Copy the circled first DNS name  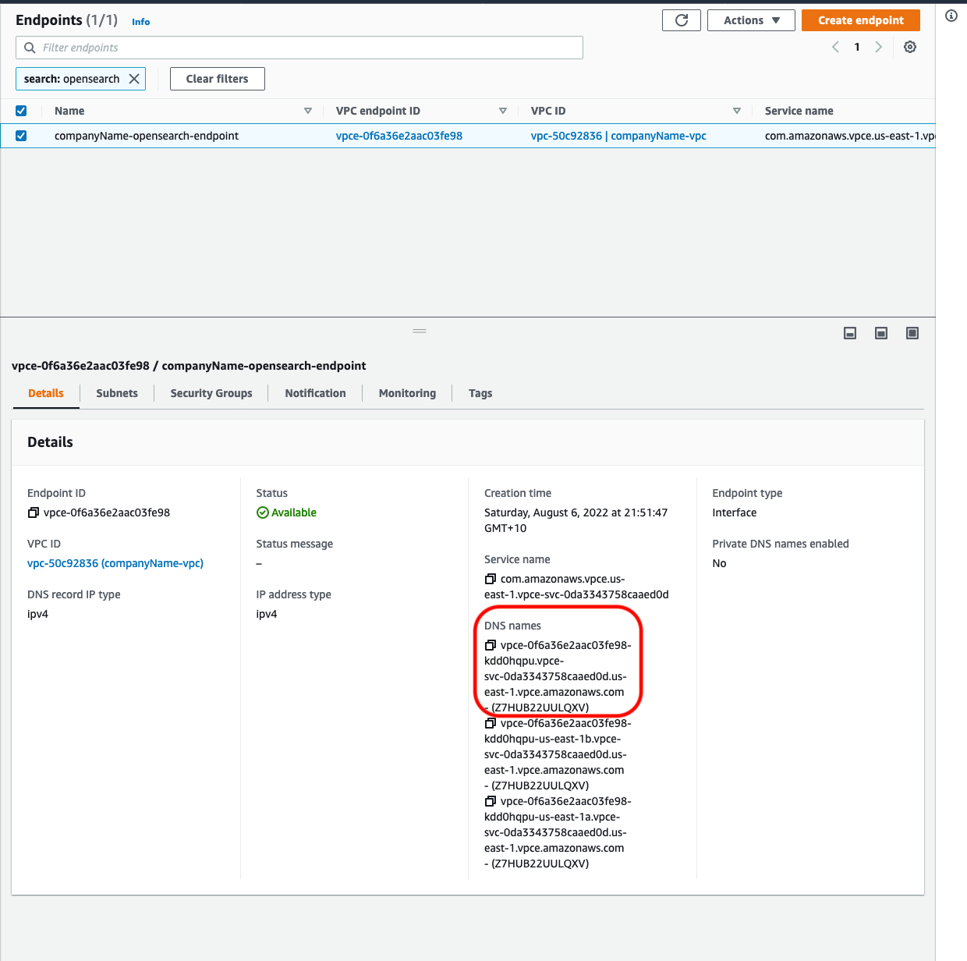[x=490, y=645]
